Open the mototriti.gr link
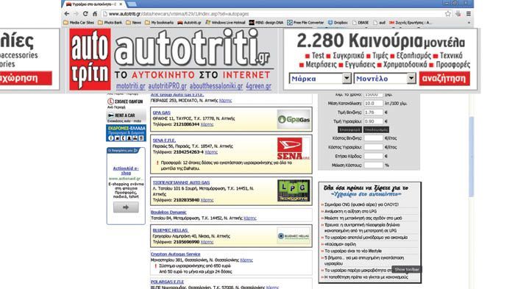 (x=131, y=86)
